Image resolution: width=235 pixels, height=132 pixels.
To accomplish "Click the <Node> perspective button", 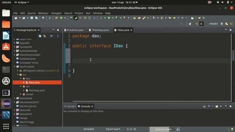I will click(x=213, y=24).
